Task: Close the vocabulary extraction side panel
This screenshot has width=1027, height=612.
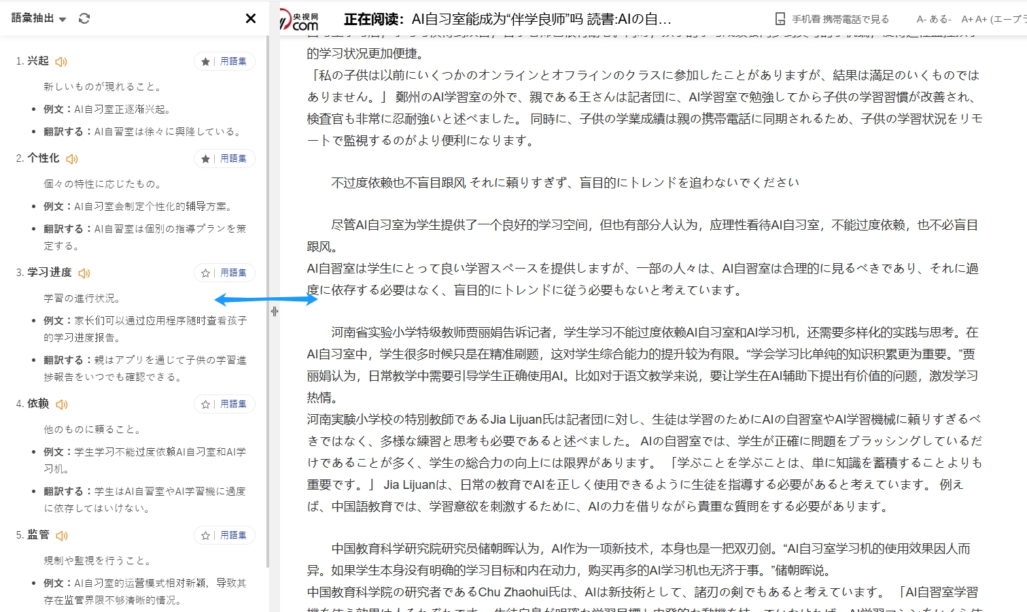Action: [251, 18]
